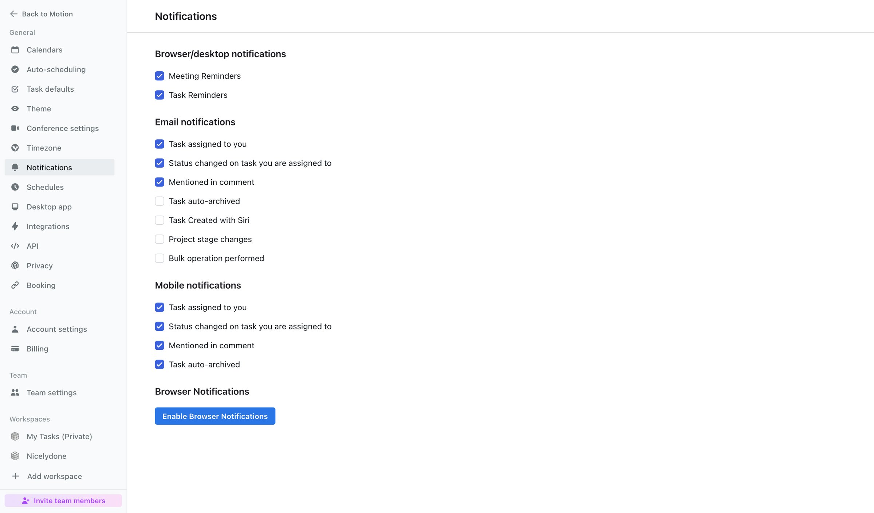The height and width of the screenshot is (513, 874).
Task: Click the API code brackets icon
Action: pyautogui.click(x=15, y=246)
